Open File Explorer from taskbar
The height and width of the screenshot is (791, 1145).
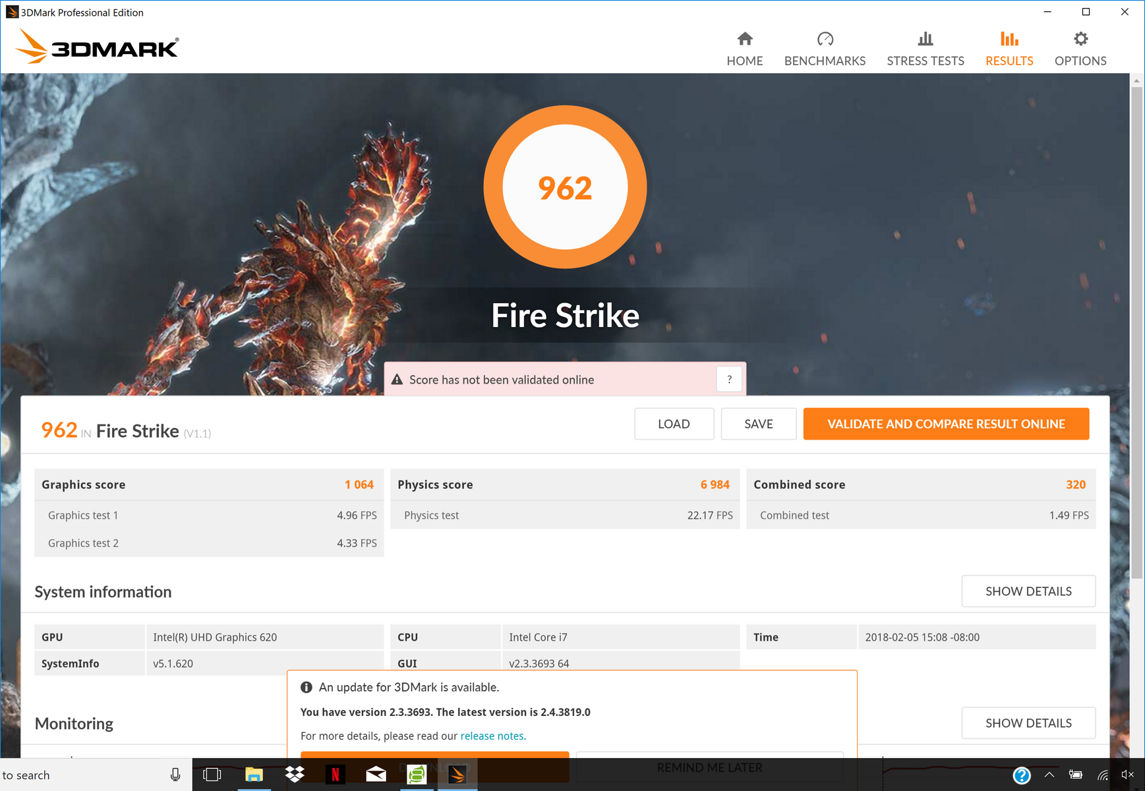click(254, 775)
